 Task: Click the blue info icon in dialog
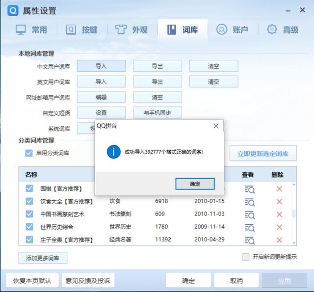coord(113,152)
